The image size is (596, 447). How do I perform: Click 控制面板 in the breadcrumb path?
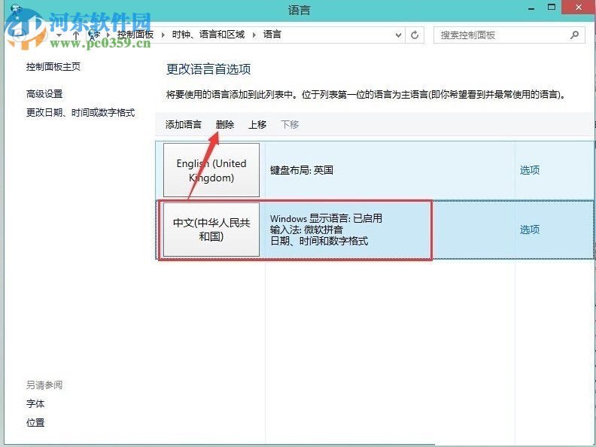coord(135,35)
